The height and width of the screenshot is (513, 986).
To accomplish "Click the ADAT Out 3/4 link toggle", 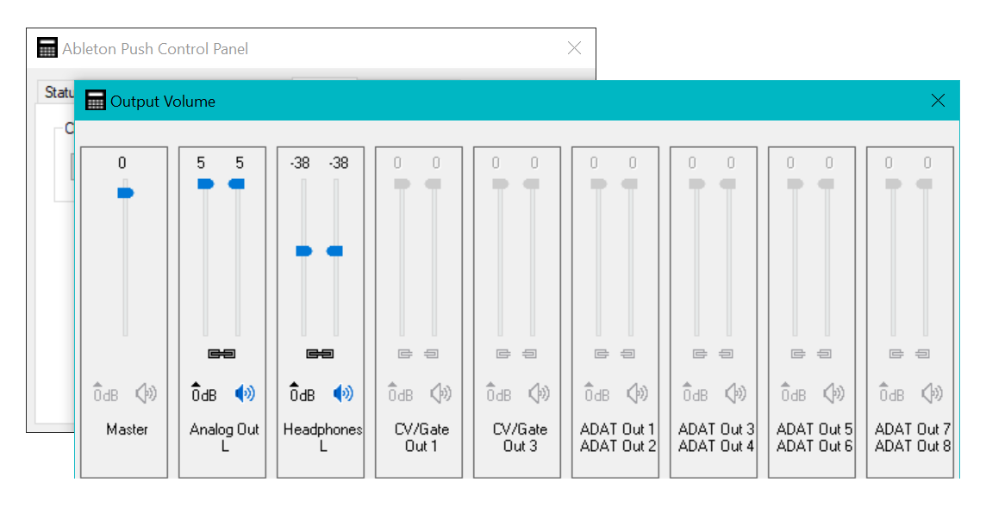I will pos(713,354).
